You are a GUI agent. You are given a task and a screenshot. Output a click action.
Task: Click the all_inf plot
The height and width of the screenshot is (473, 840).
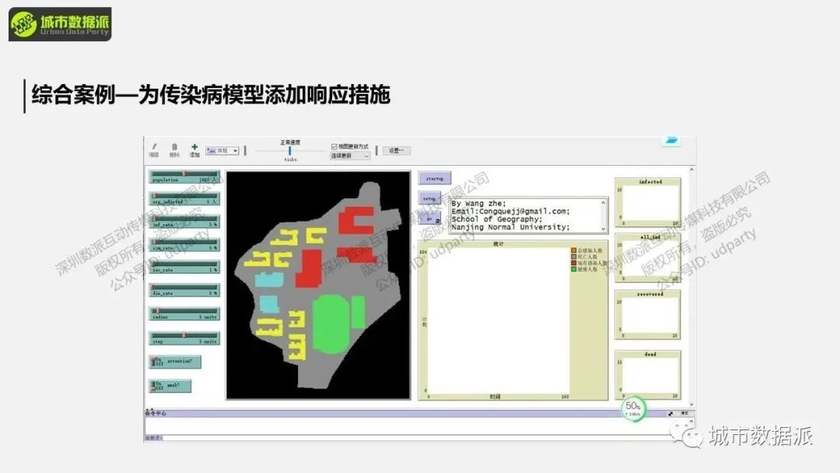point(648,258)
